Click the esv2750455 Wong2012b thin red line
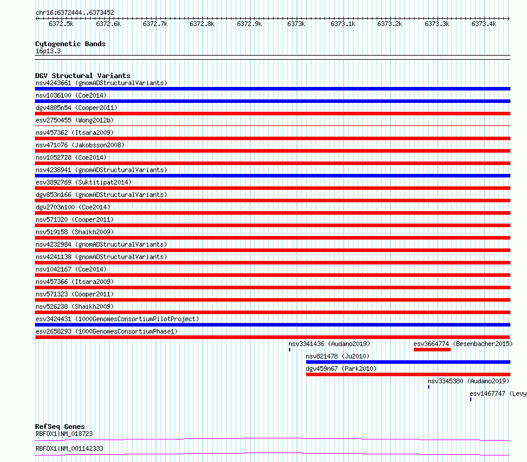This screenshot has width=527, height=462. 272,126
